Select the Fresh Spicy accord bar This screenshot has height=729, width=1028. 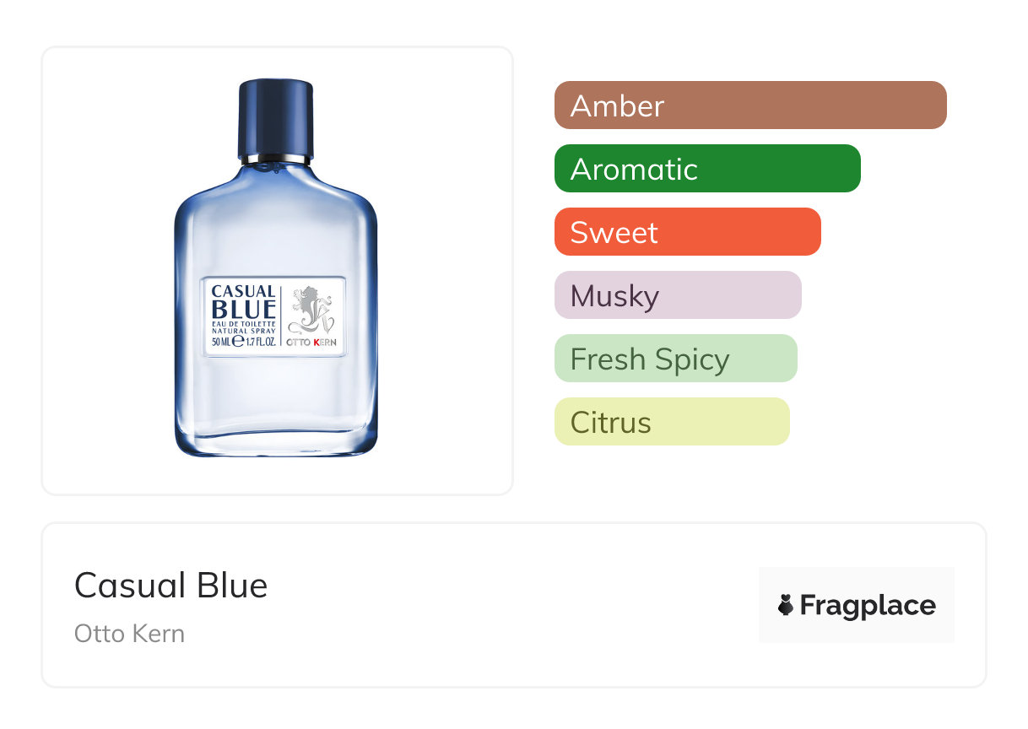point(675,359)
